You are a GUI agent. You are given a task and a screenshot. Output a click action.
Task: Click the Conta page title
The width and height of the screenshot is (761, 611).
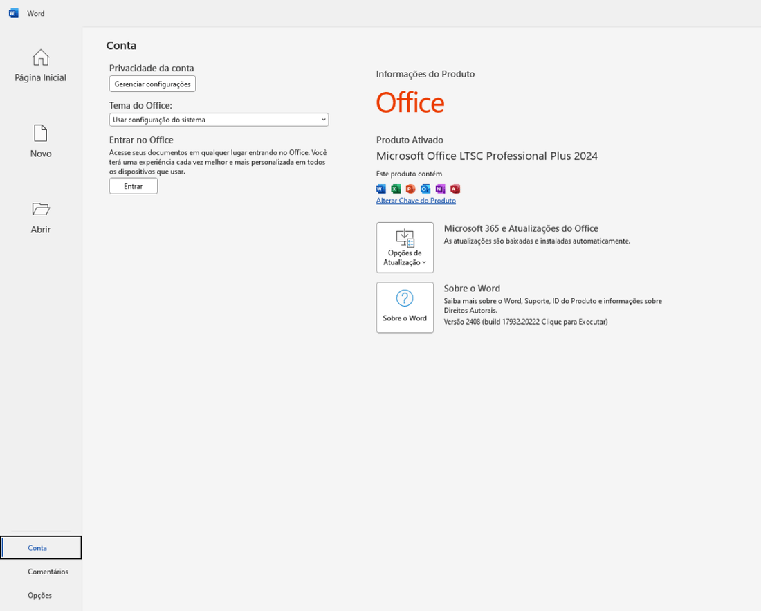pyautogui.click(x=121, y=46)
